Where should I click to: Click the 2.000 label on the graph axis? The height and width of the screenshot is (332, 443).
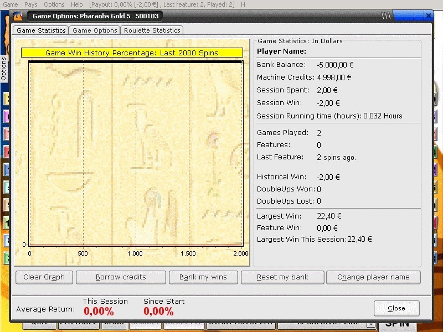[241, 253]
